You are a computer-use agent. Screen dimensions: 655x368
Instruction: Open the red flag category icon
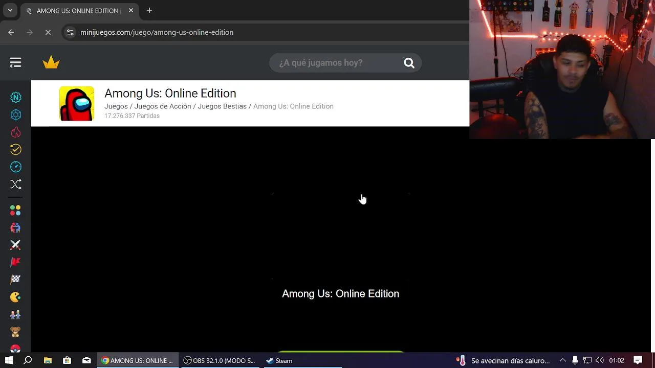coord(15,262)
